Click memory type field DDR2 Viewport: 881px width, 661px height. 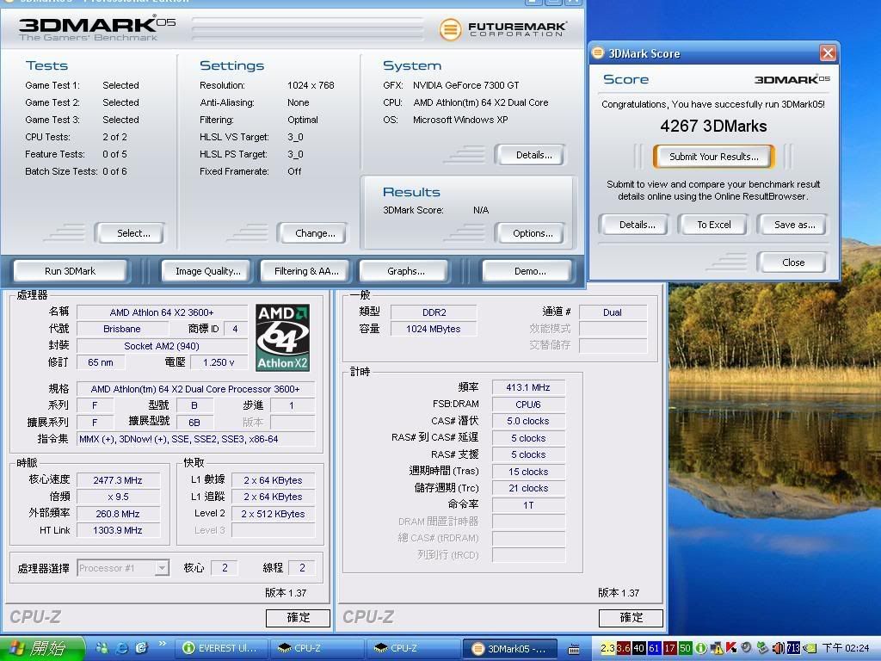[x=434, y=312]
